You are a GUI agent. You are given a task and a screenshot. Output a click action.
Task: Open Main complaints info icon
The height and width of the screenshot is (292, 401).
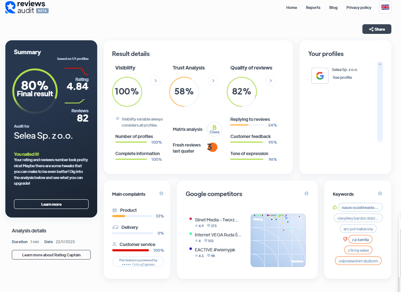coord(162,194)
